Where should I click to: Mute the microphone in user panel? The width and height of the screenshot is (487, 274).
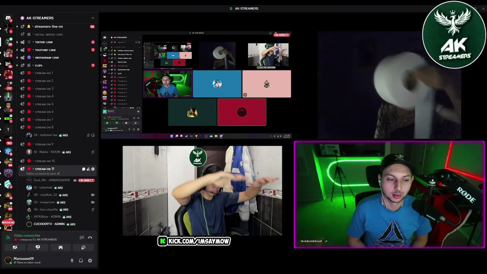coord(72,261)
